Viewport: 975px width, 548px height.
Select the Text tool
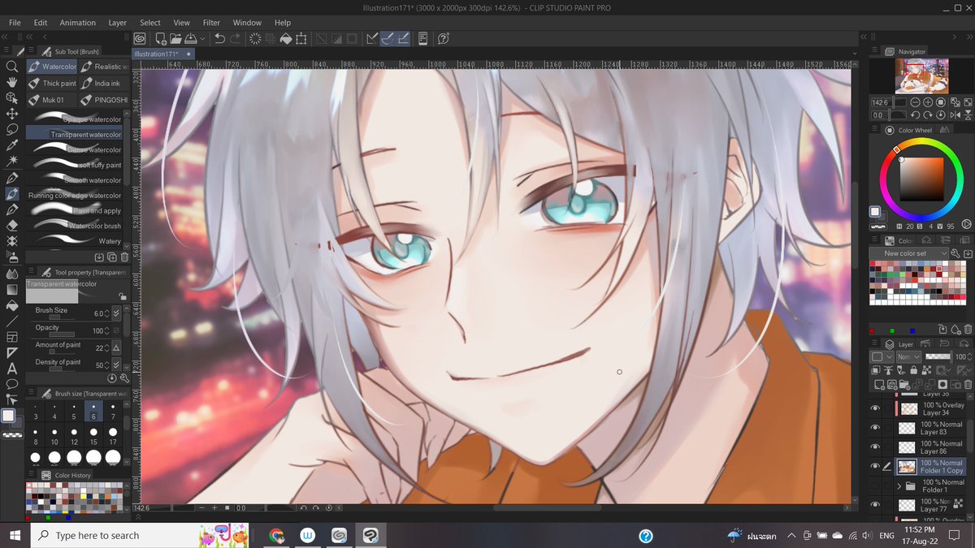11,368
